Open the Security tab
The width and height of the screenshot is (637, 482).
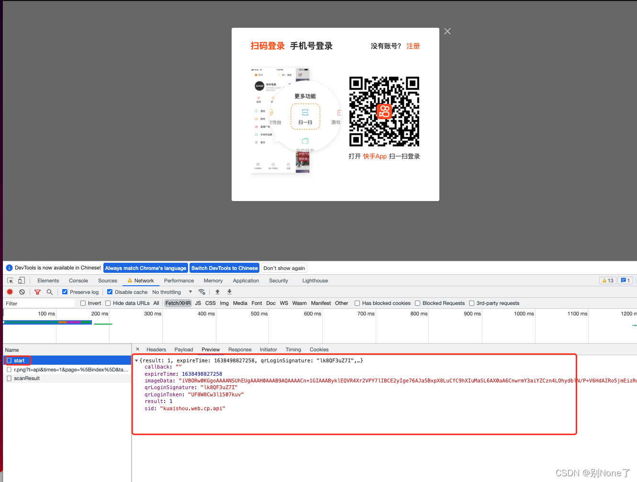pos(279,280)
